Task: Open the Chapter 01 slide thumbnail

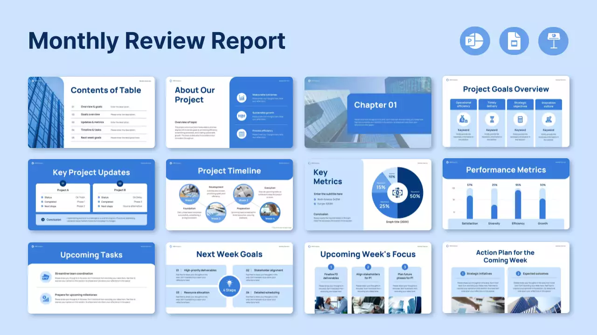Action: (368, 112)
